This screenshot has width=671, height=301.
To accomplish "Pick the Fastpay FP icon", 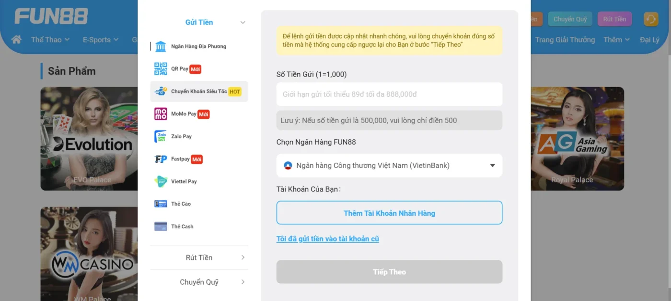I will click(161, 159).
